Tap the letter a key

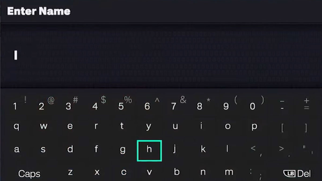click(17, 149)
